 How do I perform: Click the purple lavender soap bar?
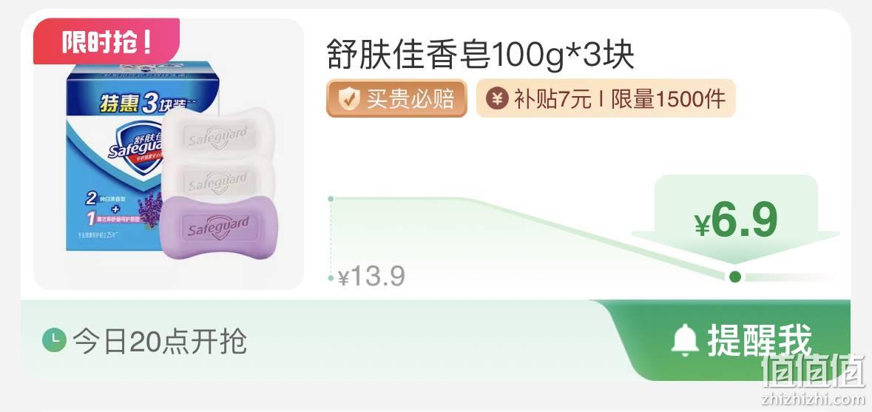point(212,227)
